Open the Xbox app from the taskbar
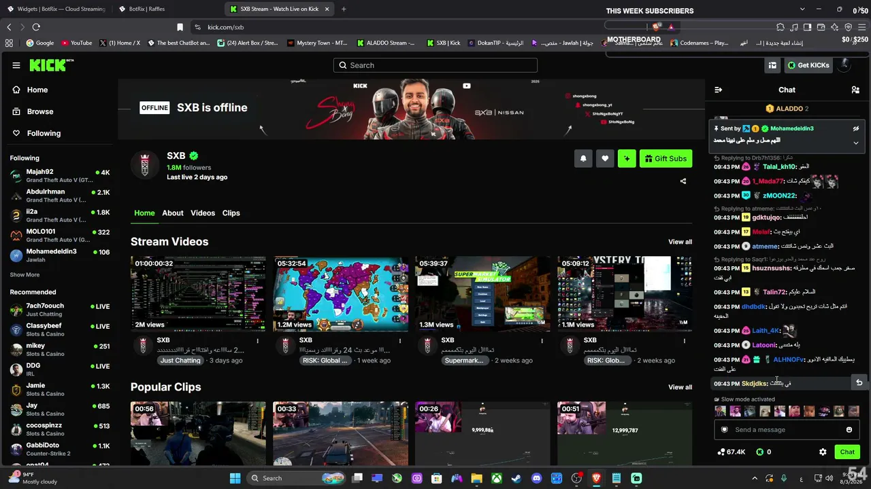 (497, 478)
